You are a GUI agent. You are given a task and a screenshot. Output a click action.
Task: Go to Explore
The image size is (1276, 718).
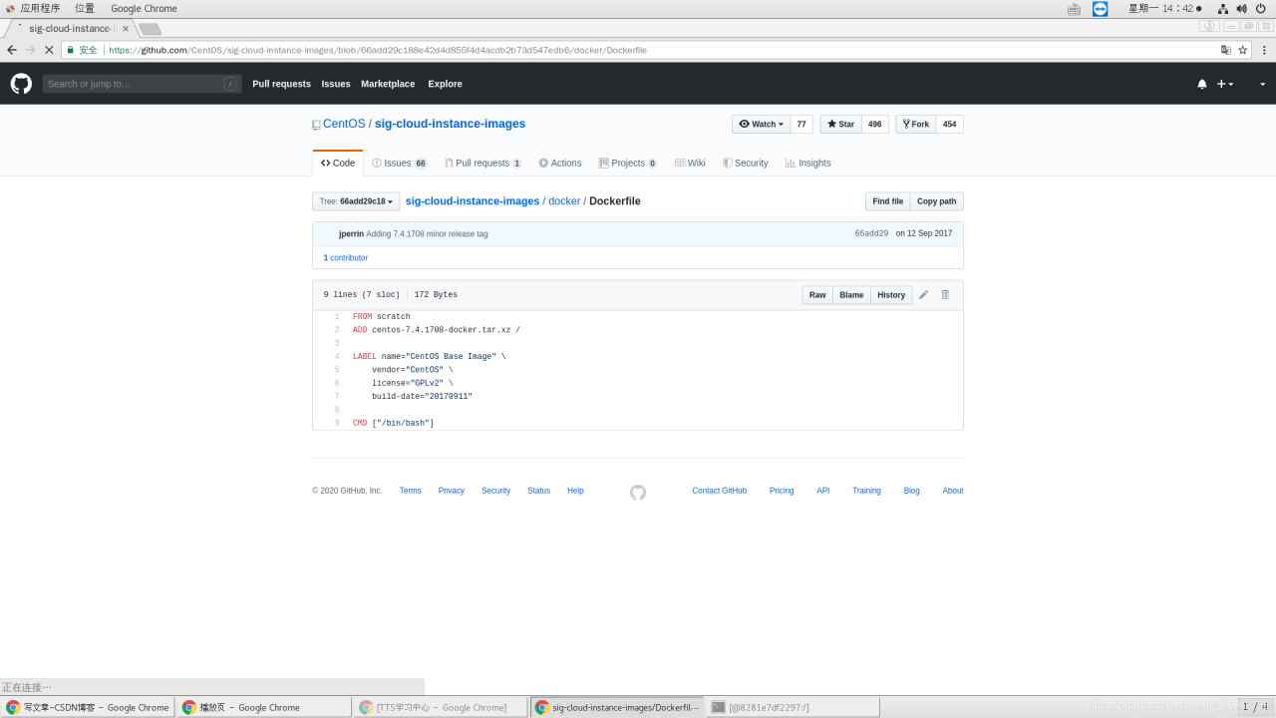tap(445, 84)
